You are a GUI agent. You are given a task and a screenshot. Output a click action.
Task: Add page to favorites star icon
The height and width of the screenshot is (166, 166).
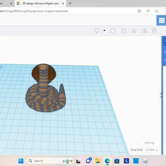156,11
